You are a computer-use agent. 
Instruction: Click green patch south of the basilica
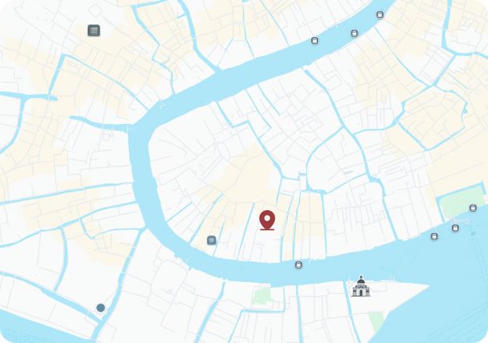pos(377,322)
